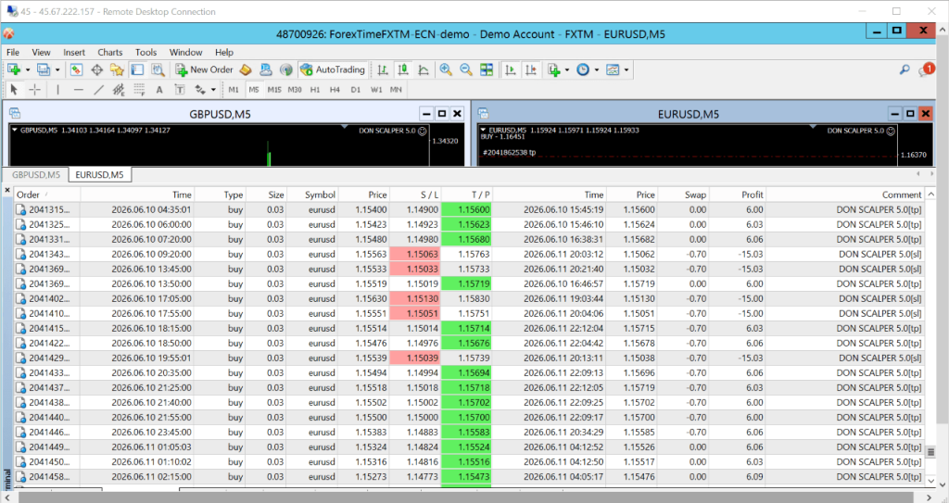Image resolution: width=949 pixels, height=503 pixels.
Task: Zoom in on the chart
Action: pos(446,69)
